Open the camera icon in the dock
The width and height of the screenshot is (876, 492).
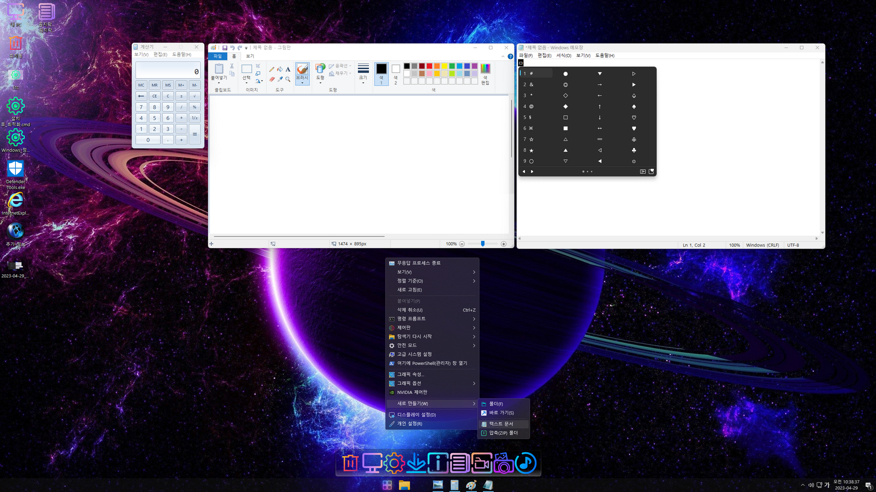(503, 463)
